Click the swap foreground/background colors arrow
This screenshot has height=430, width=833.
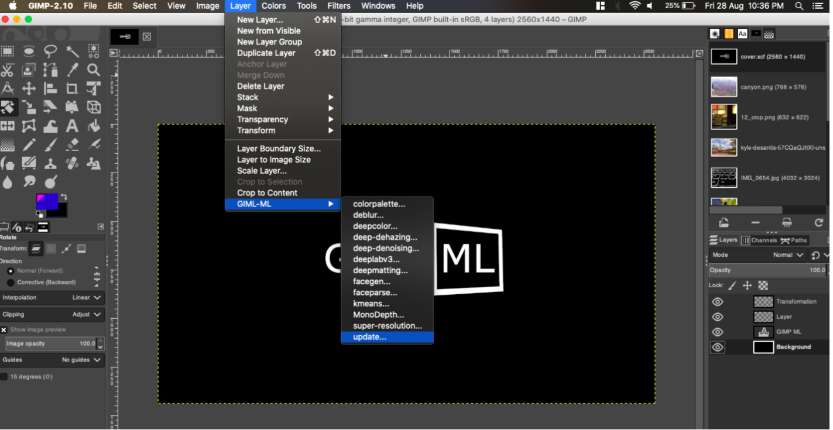(64, 197)
